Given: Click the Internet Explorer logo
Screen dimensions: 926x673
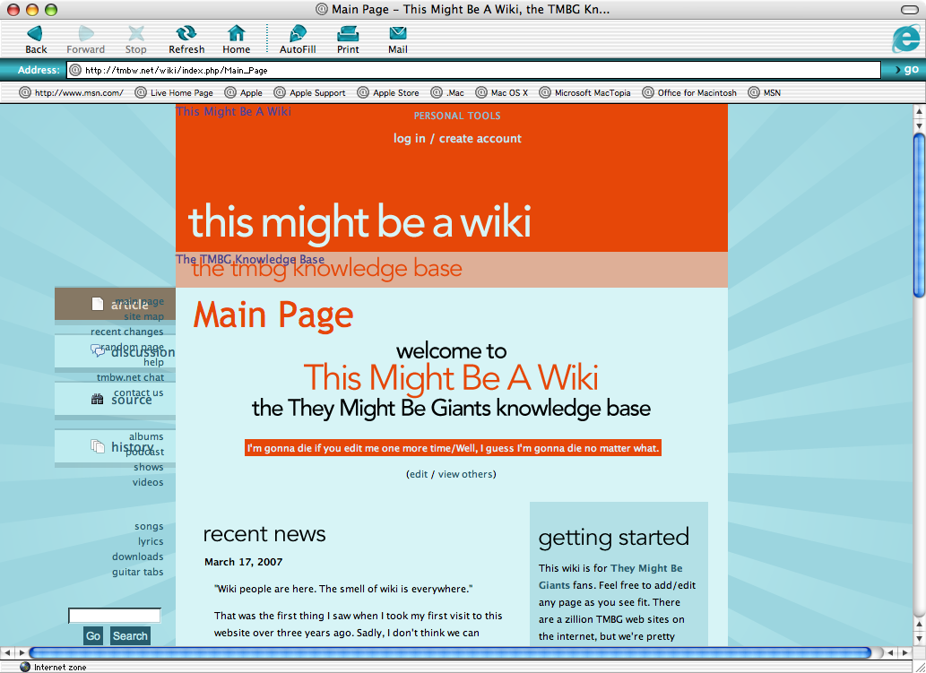Looking at the screenshot, I should pos(906,39).
